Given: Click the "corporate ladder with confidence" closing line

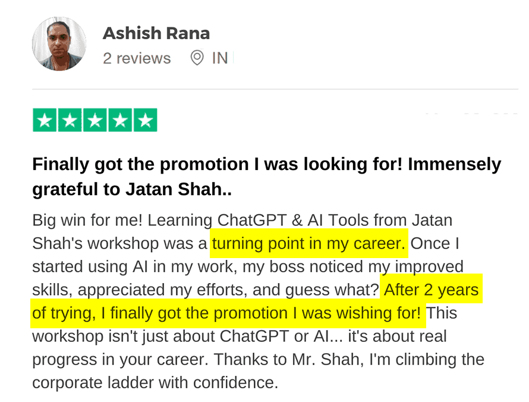Looking at the screenshot, I should (155, 382).
